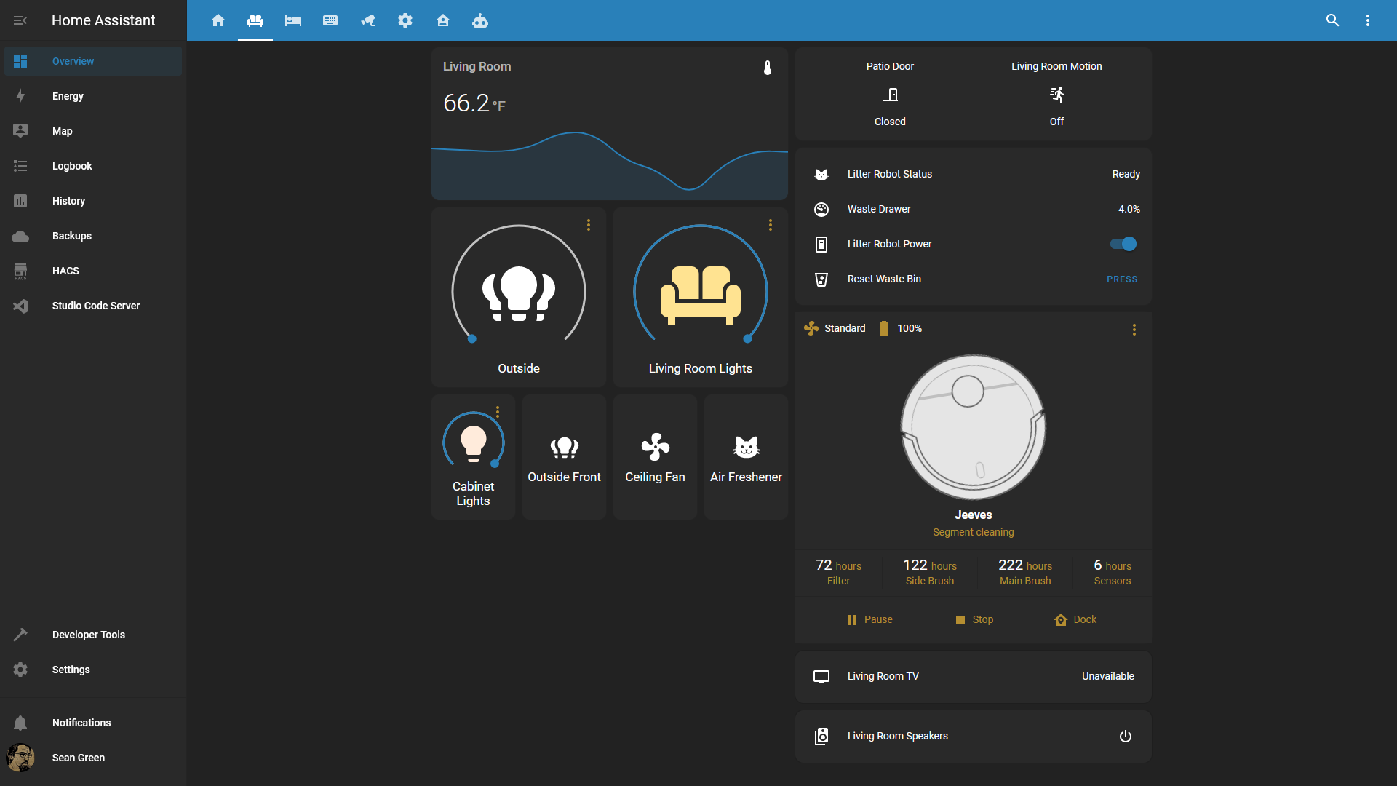Viewport: 1397px width, 786px height.
Task: Toggle Outside Front lights
Action: [564, 457]
